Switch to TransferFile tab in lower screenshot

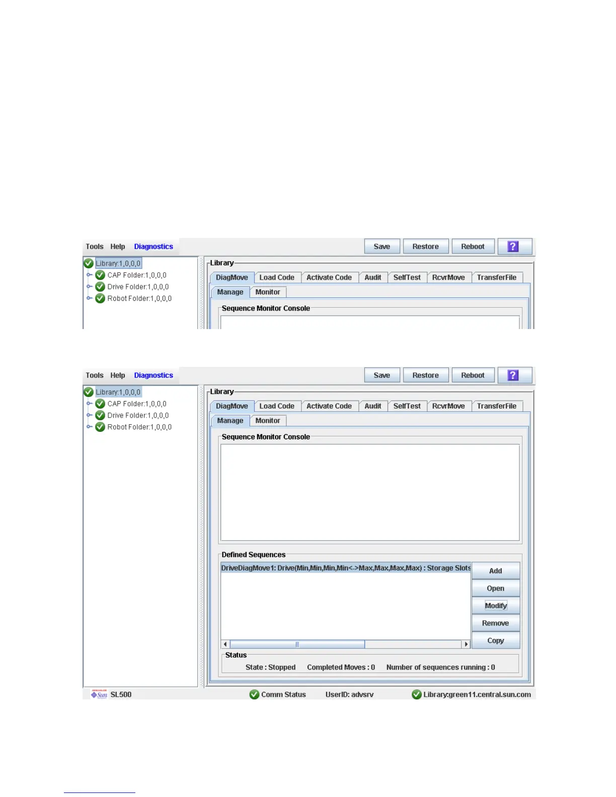[497, 406]
